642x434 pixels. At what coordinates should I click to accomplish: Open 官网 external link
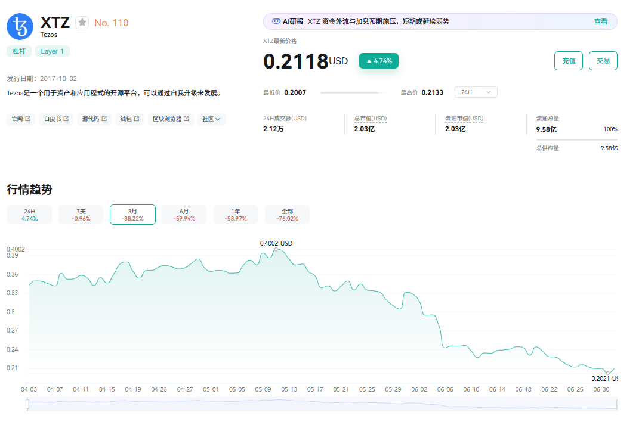pos(21,119)
